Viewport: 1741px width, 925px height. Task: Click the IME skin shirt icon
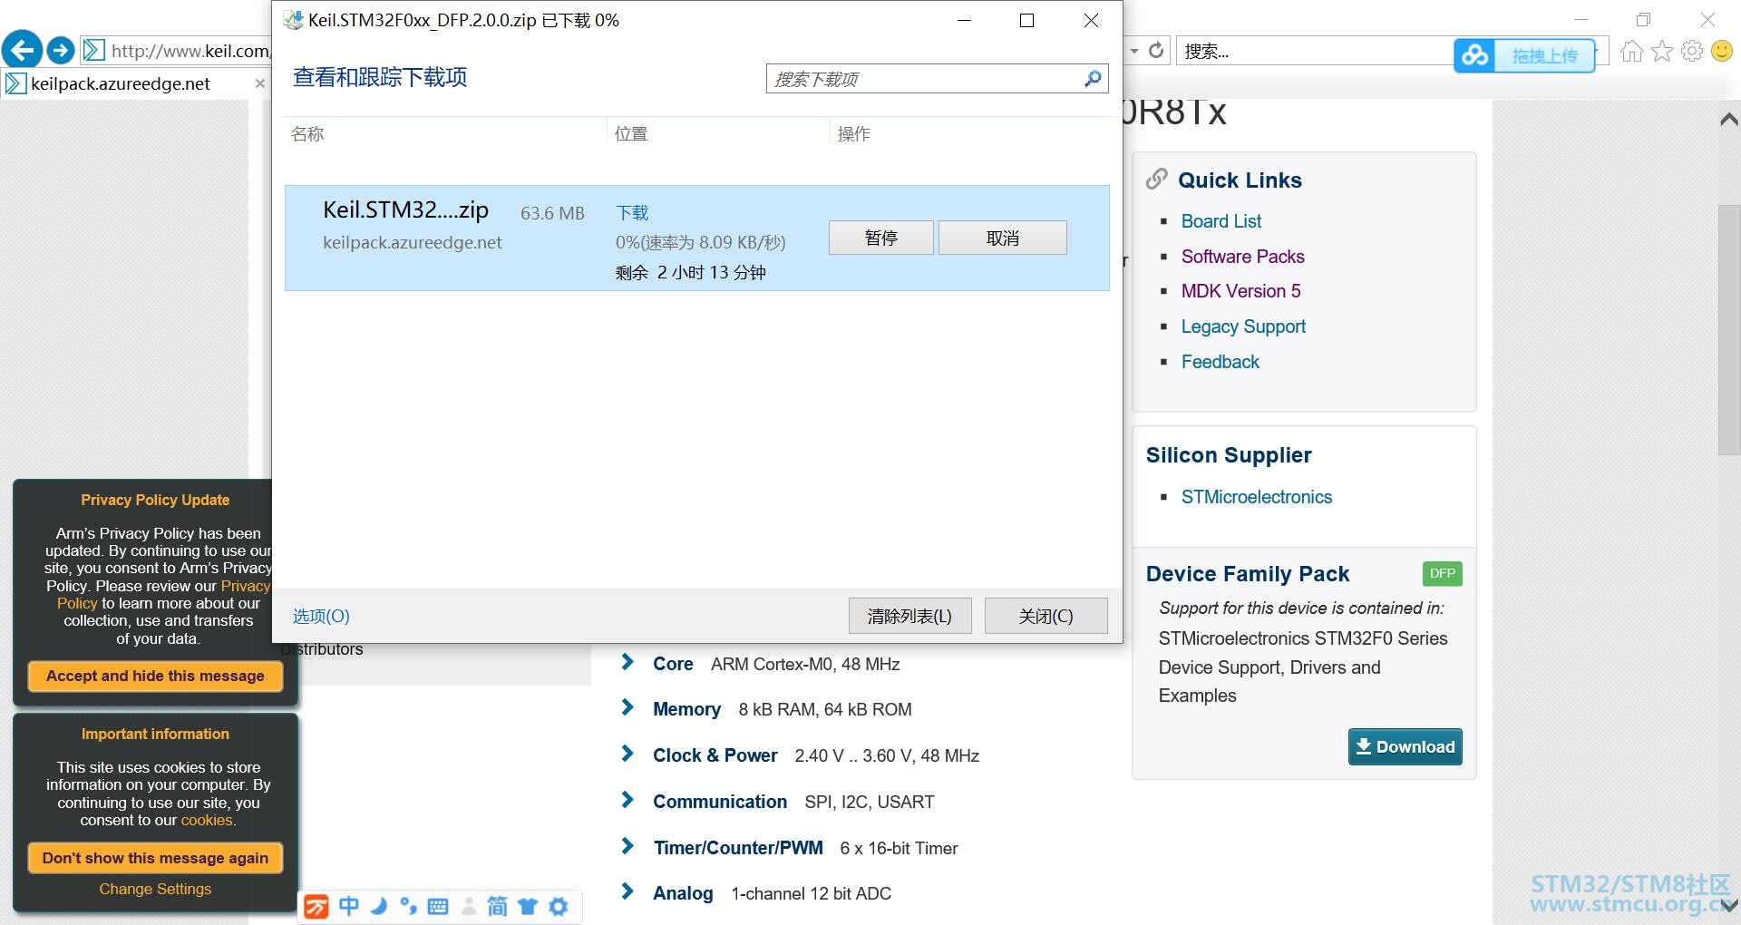click(528, 906)
